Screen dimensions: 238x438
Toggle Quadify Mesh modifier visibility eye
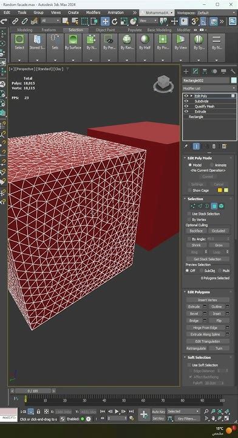[x=186, y=106]
